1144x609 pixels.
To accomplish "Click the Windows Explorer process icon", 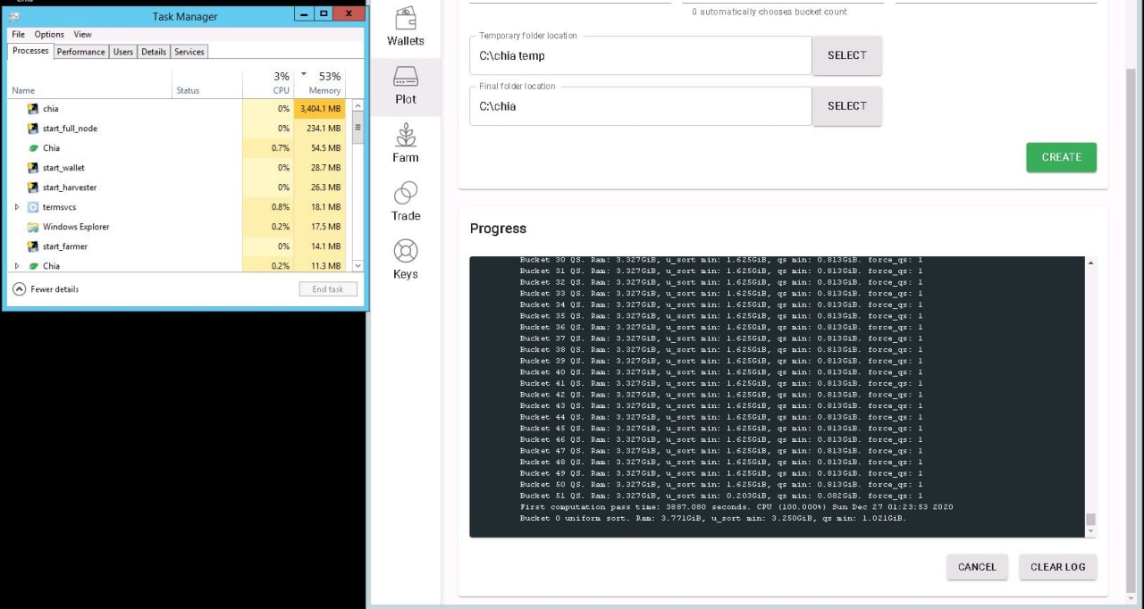I will [x=33, y=227].
